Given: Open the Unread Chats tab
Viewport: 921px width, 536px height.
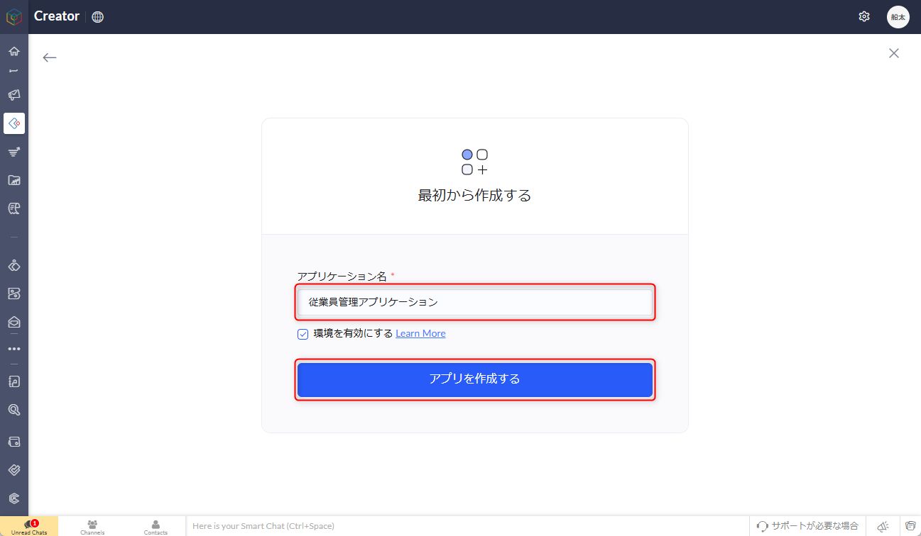Looking at the screenshot, I should point(29,527).
